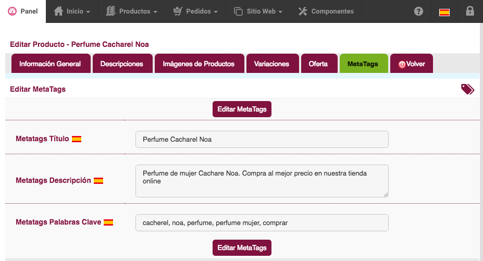Select the Oferta tab
This screenshot has width=483, height=261.
click(319, 64)
